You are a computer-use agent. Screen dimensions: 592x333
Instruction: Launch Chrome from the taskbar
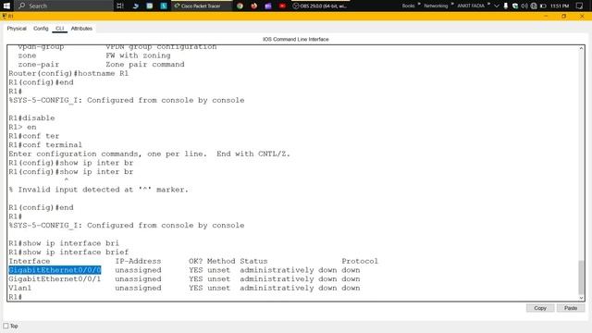click(x=240, y=6)
